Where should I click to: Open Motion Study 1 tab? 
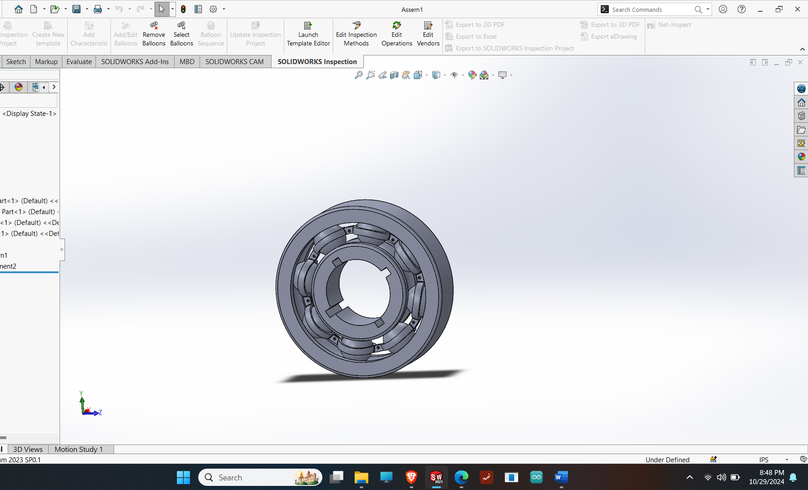(79, 449)
